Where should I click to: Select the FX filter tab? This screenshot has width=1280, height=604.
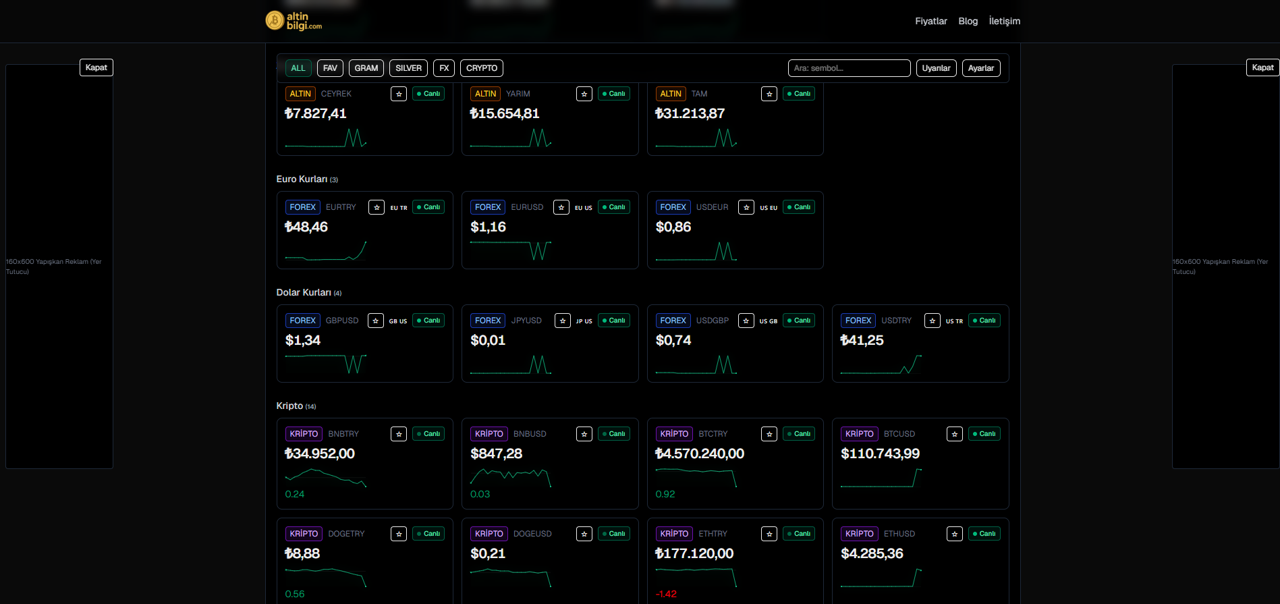pyautogui.click(x=444, y=68)
